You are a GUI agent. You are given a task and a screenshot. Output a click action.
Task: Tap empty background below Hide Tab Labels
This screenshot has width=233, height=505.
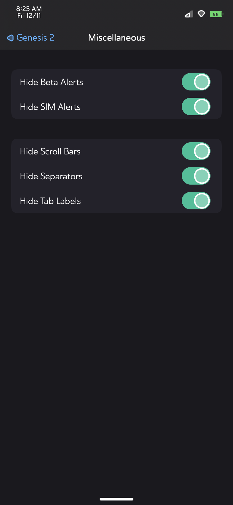116,338
